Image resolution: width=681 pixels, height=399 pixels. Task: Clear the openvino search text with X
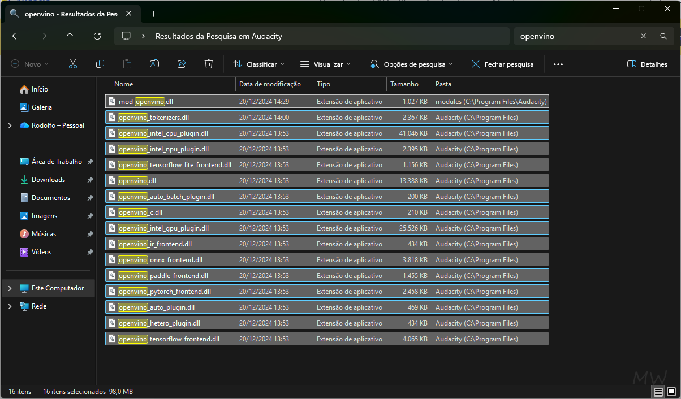point(643,36)
